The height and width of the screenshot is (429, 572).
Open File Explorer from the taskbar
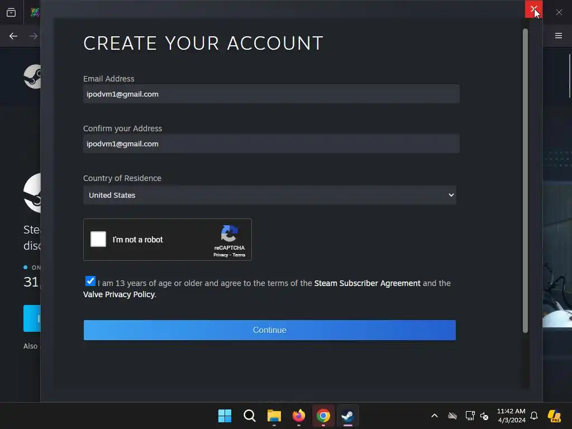click(274, 416)
